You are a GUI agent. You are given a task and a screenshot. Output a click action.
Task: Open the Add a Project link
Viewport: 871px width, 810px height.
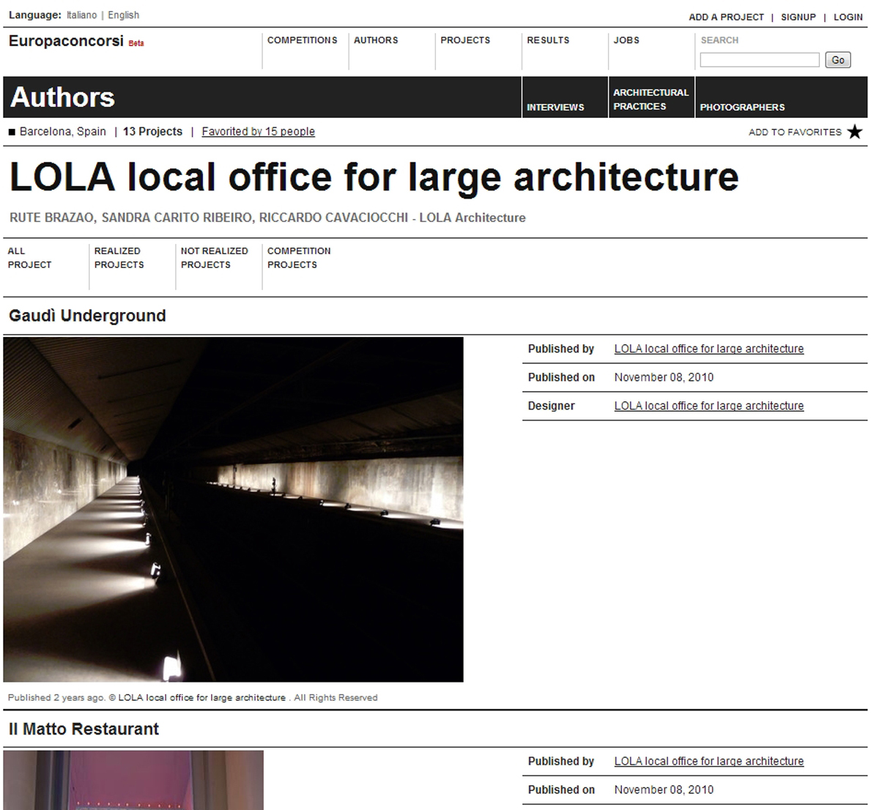726,17
